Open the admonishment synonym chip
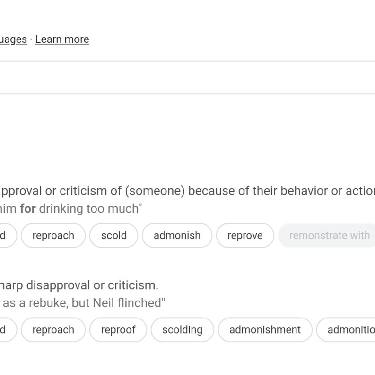This screenshot has height=375, width=375. 265,330
